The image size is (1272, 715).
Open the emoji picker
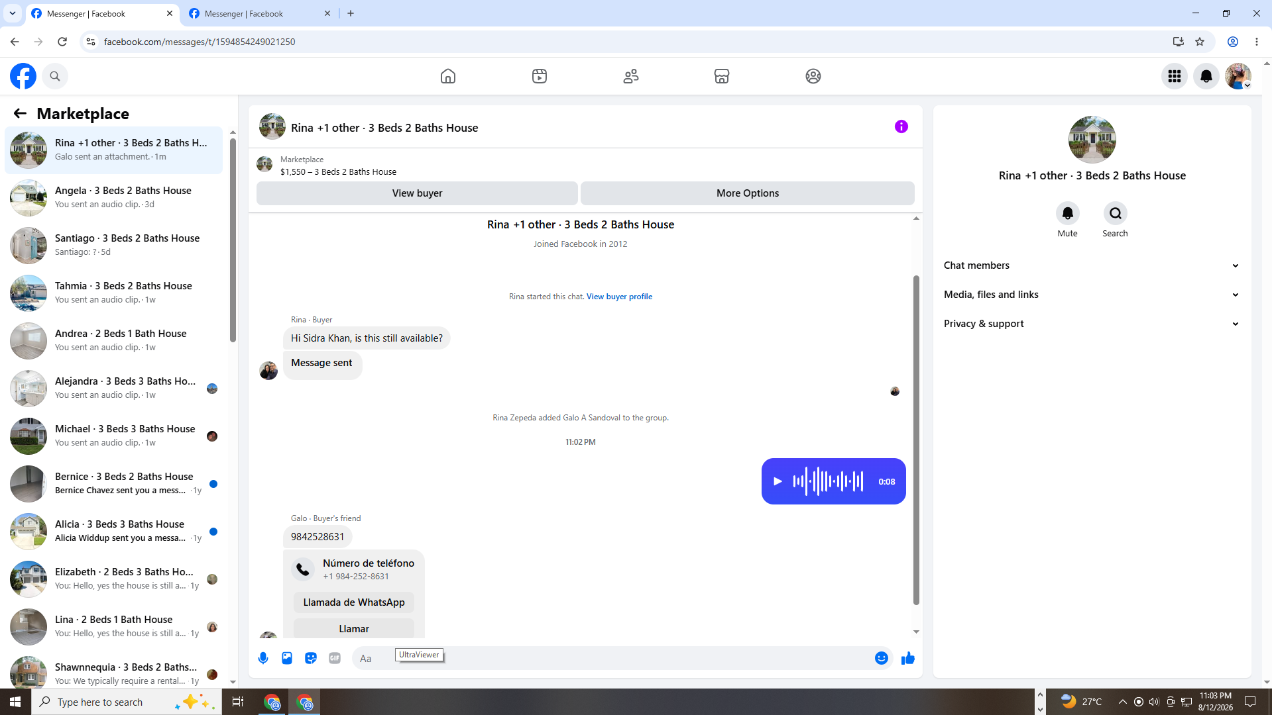click(x=882, y=658)
